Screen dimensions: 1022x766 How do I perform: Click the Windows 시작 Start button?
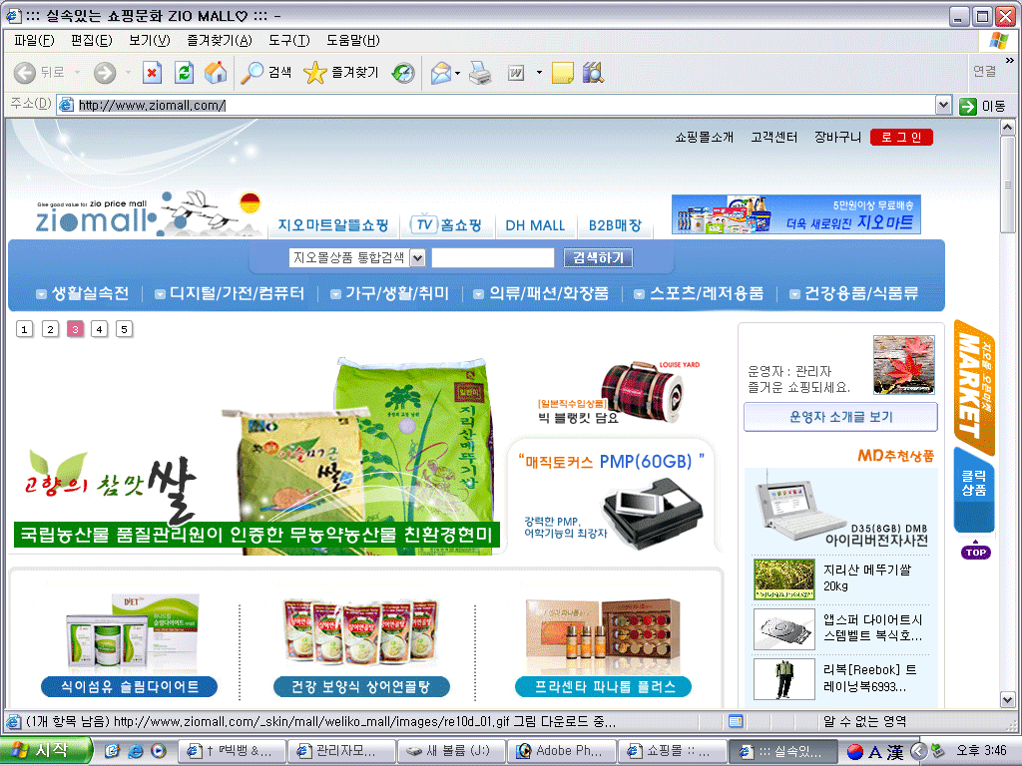tap(46, 751)
